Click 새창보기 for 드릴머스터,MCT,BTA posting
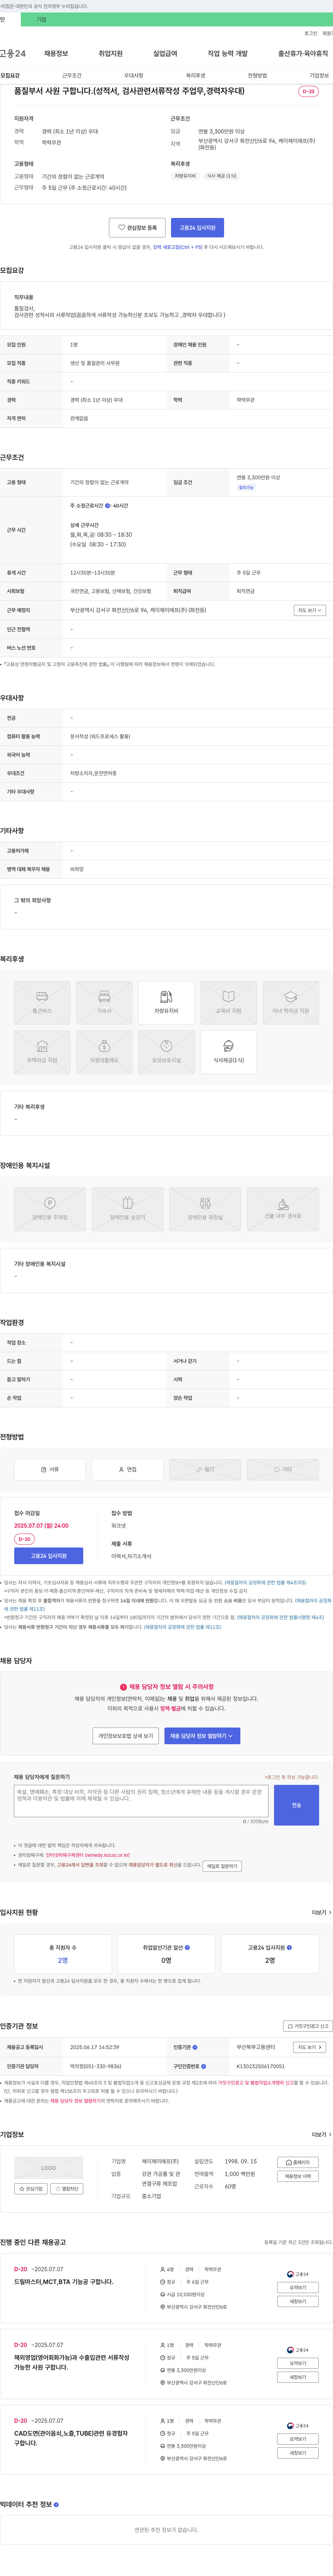333x2576 pixels. (x=298, y=2301)
